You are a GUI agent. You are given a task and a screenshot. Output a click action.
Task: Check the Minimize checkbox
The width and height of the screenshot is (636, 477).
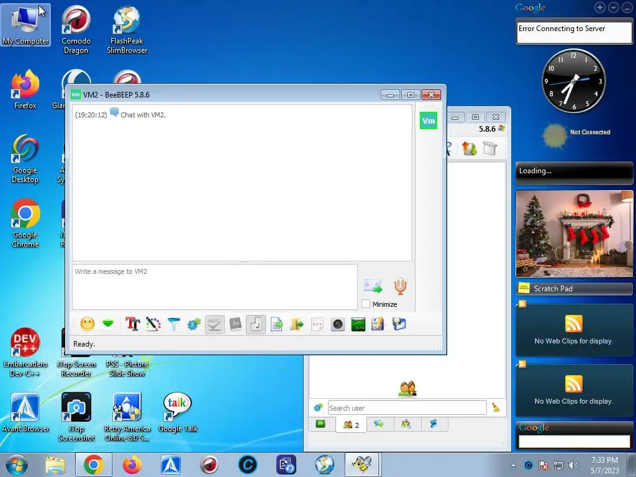point(366,304)
